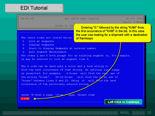Click the EDI Tutorial title banner
This screenshot has height=116, width=155.
tap(34, 8)
